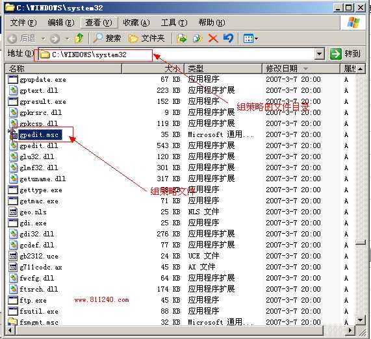
Task: Open the 文件(F) menu
Action: click(x=23, y=23)
